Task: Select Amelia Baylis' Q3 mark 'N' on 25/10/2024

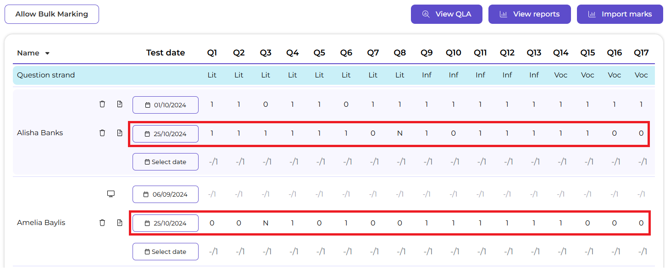Action: click(x=266, y=223)
